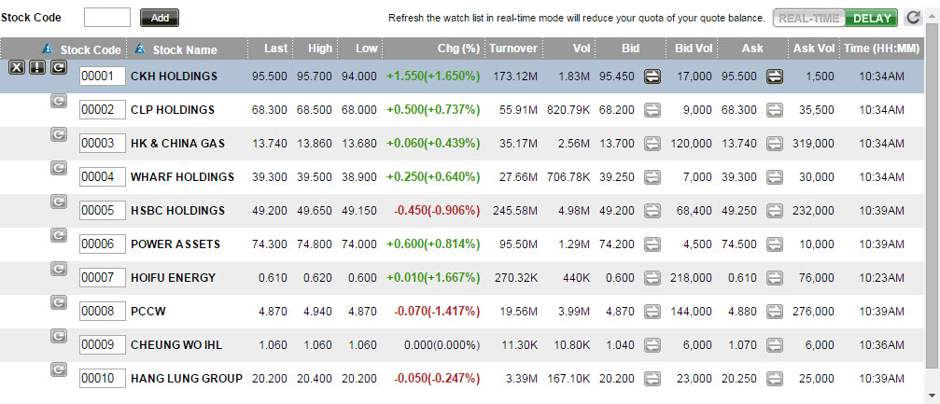The width and height of the screenshot is (940, 404).
Task: Click the bid trade icon for WHARF HOLDINGS
Action: click(x=652, y=177)
